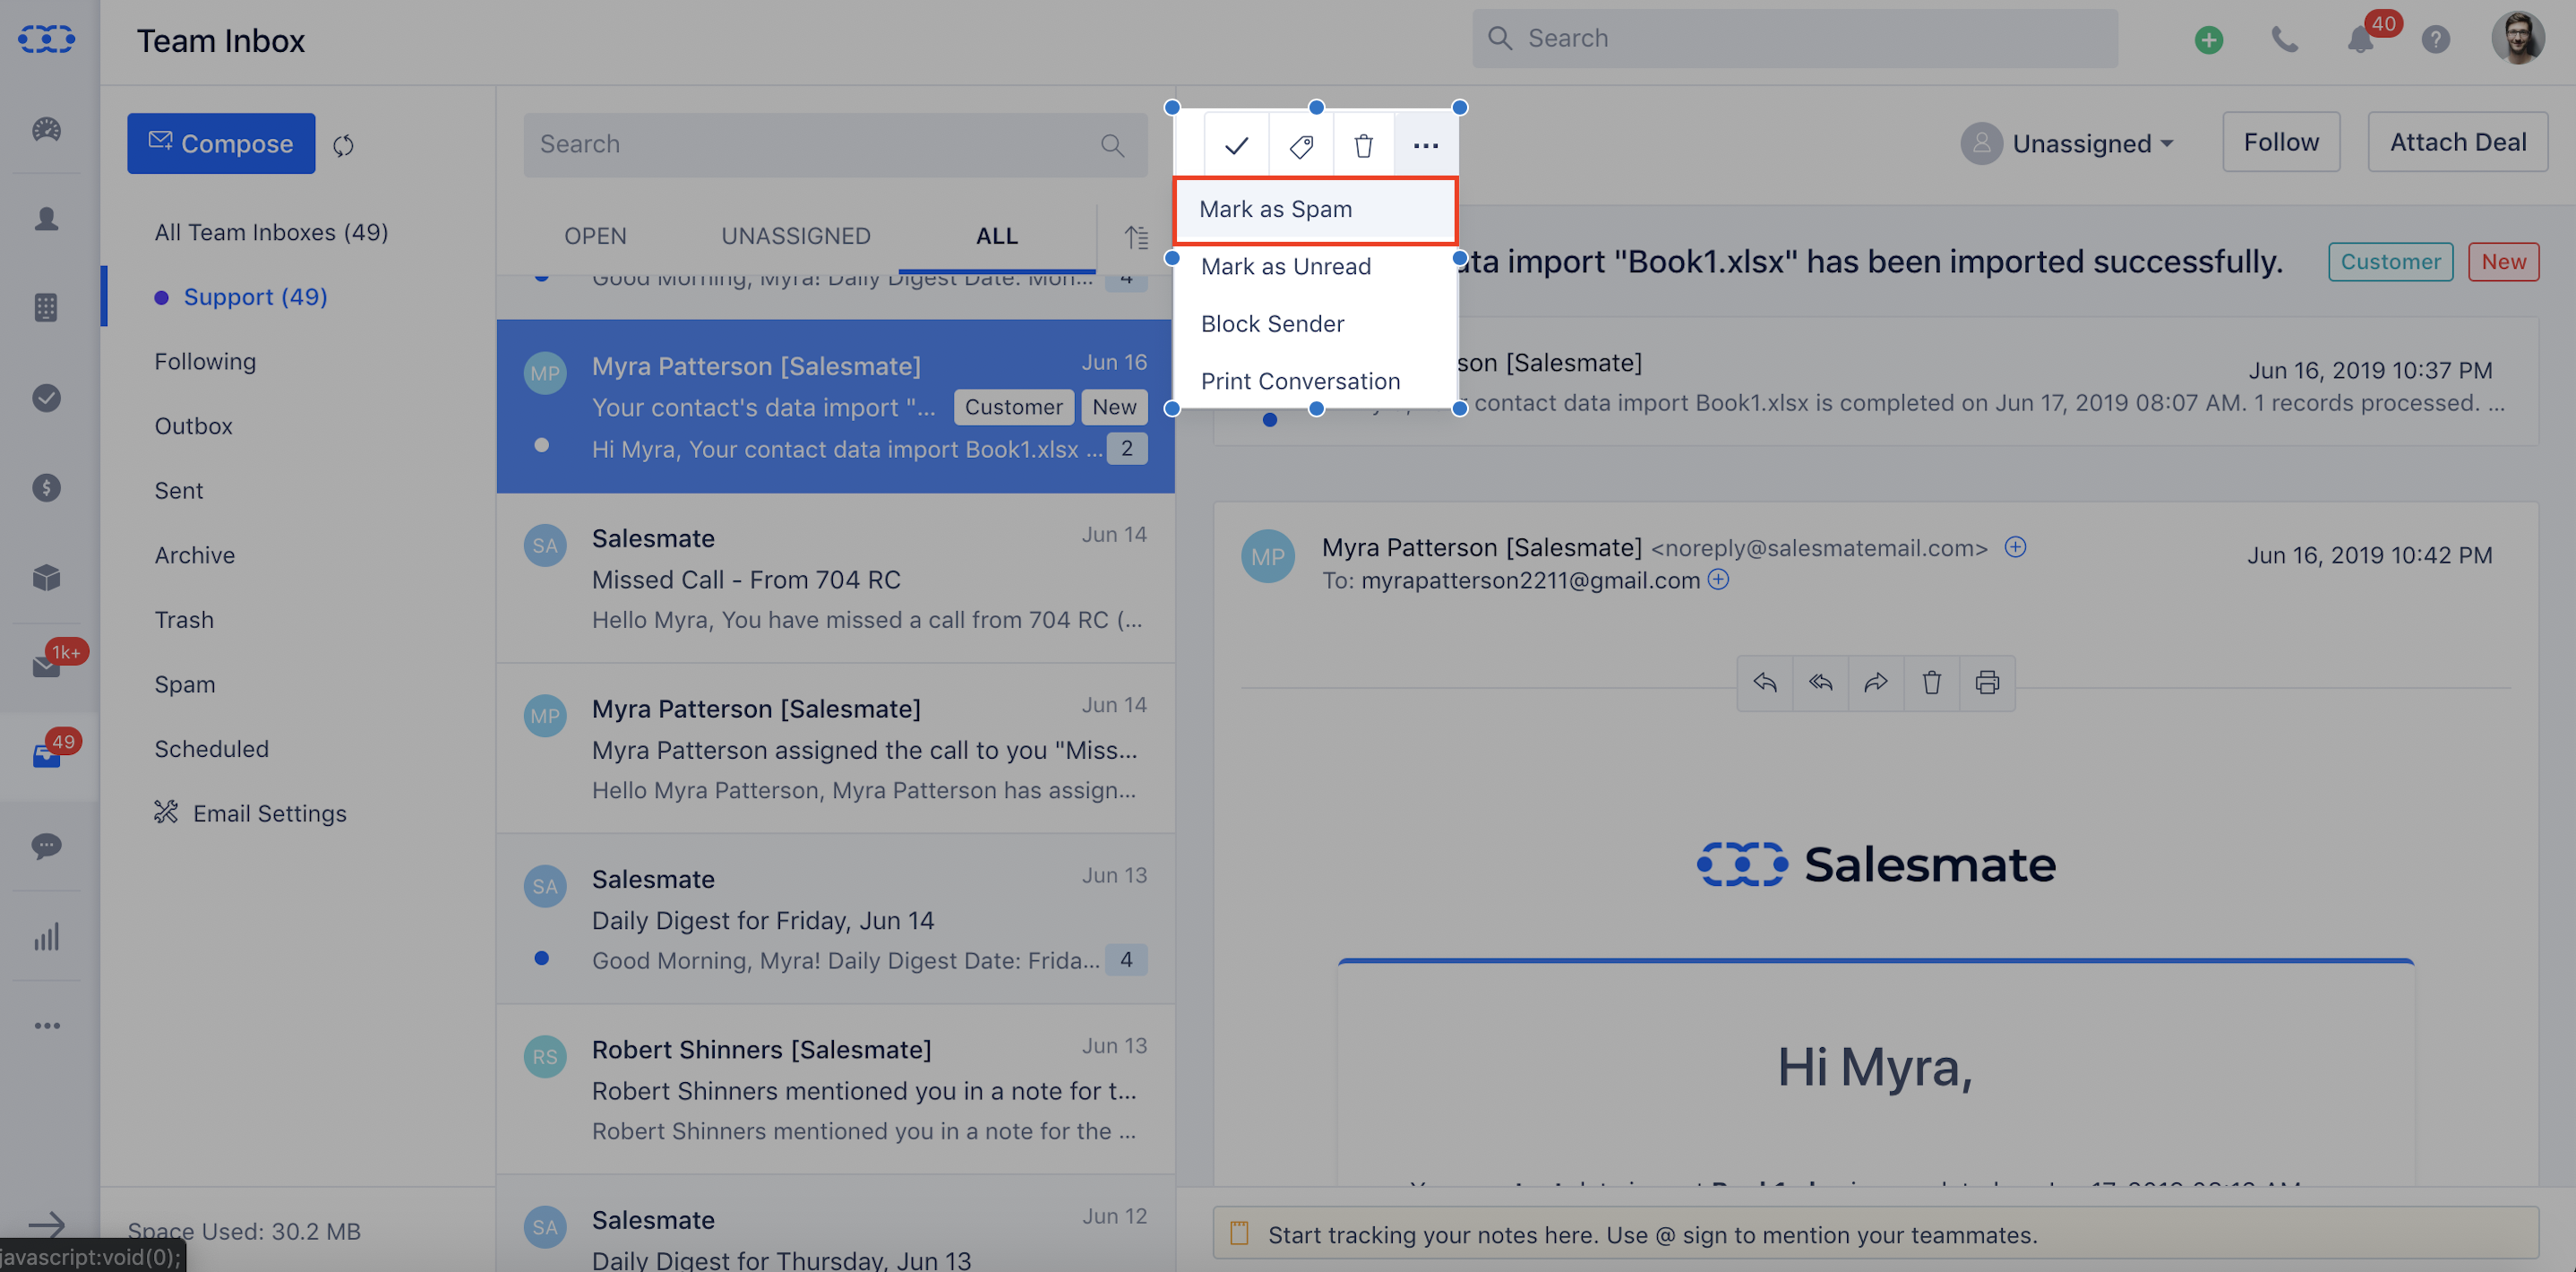
Task: Switch to the UNASSIGNED tab
Action: click(796, 236)
